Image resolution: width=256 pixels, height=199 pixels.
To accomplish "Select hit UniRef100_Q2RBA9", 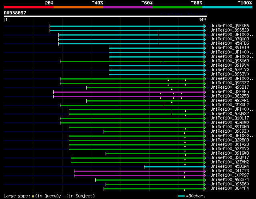I will click(230, 140).
